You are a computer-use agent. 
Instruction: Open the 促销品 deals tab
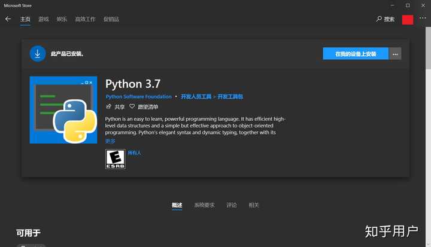(x=111, y=19)
